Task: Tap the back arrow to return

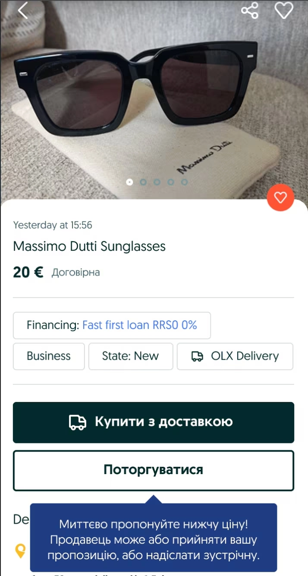Action: pos(22,11)
